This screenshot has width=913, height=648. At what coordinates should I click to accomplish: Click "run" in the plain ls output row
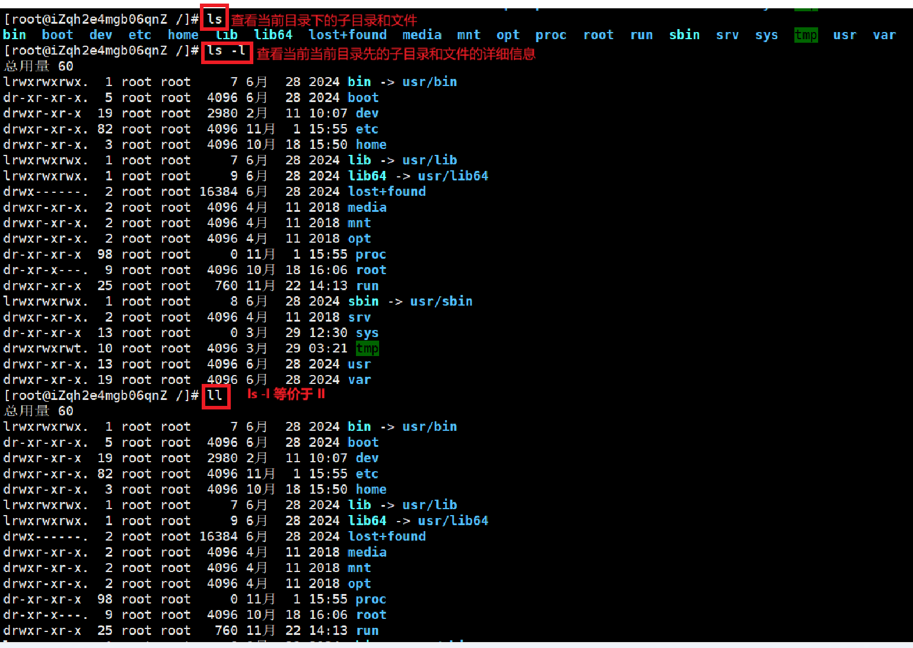(641, 35)
